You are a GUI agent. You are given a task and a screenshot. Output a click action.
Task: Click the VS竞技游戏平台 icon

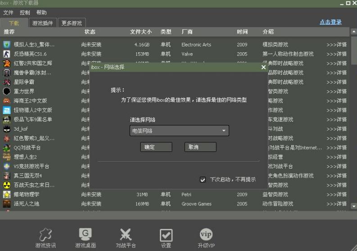[x=7, y=166]
